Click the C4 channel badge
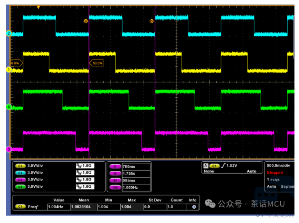The height and width of the screenshot is (223, 299). [x=20, y=187]
